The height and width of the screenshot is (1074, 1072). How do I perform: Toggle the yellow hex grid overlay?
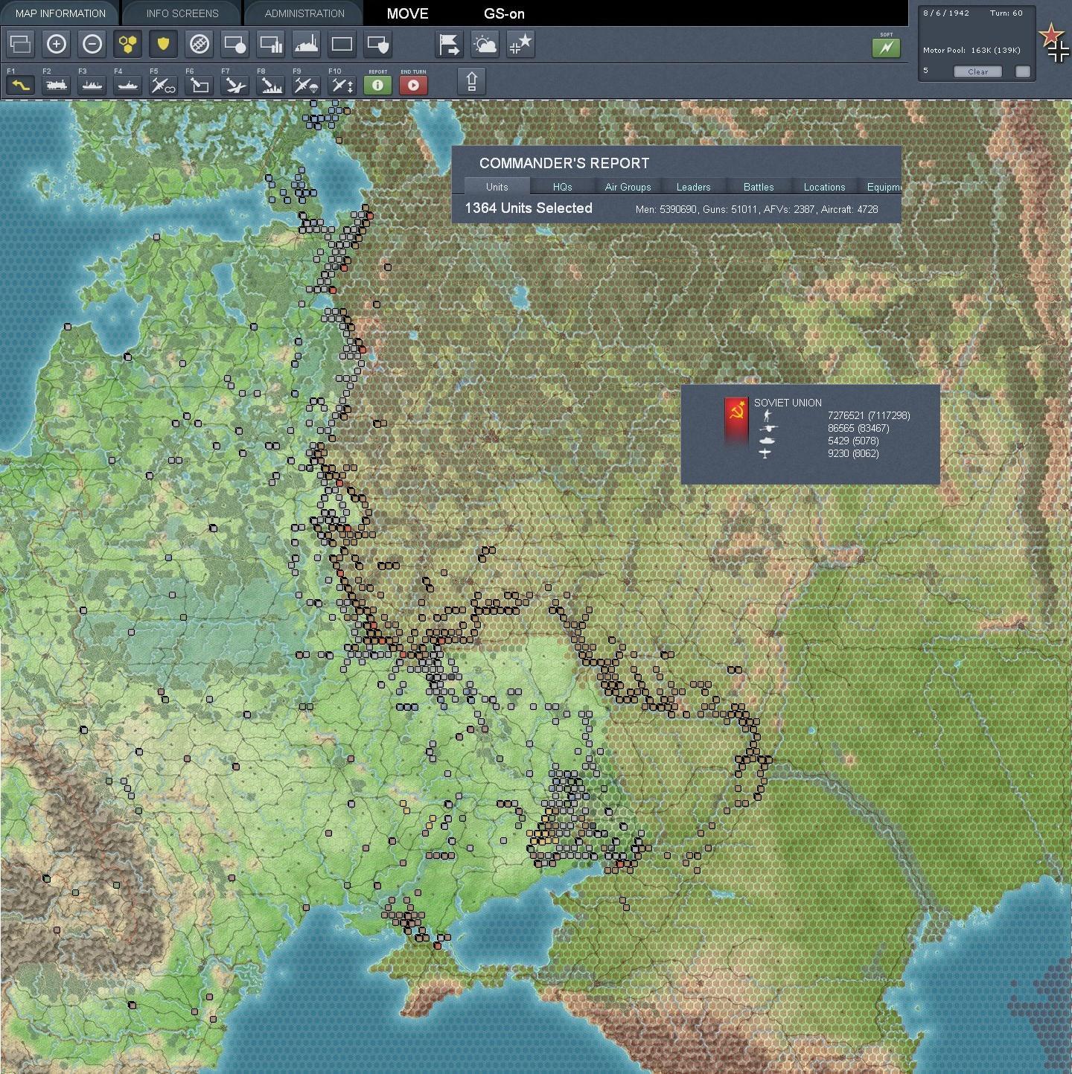(x=127, y=45)
